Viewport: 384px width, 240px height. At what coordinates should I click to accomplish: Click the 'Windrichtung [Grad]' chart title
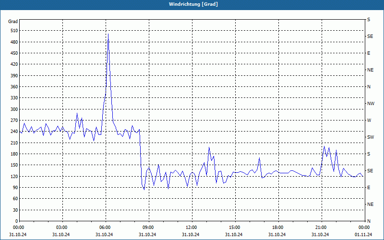[193, 4]
